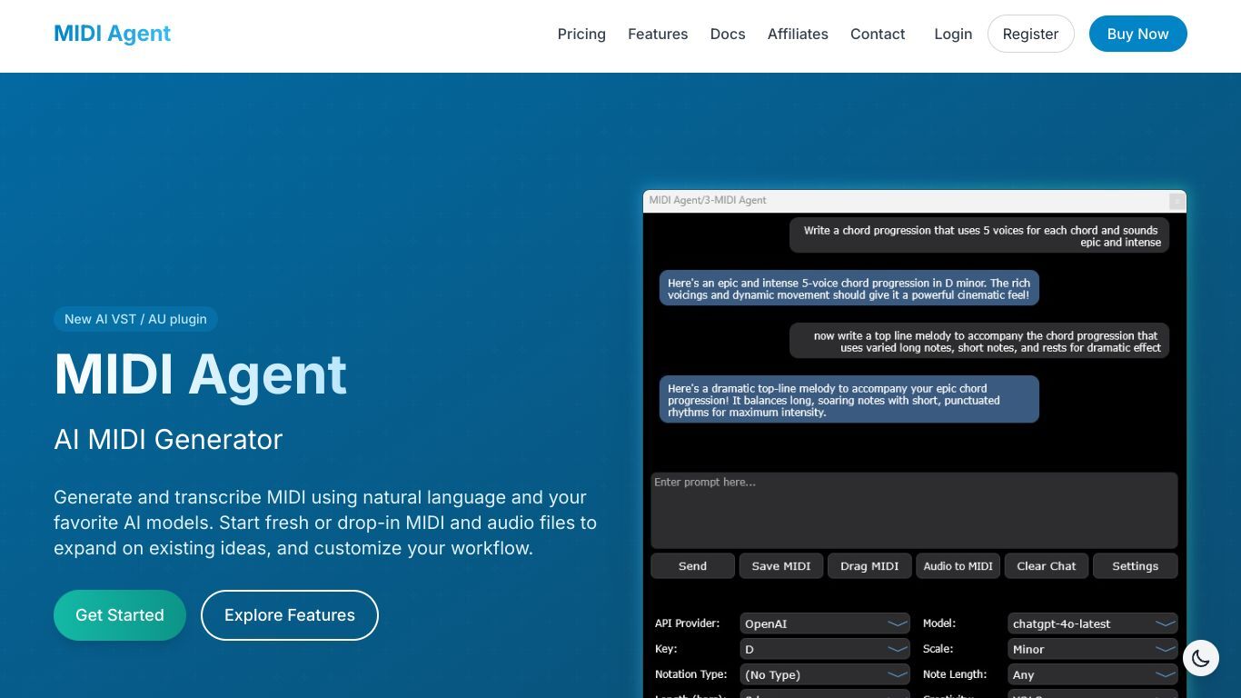Click the New AI VST / AU plugin badge

point(135,319)
